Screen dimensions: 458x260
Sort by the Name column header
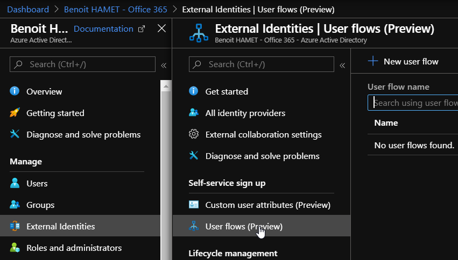click(x=386, y=122)
